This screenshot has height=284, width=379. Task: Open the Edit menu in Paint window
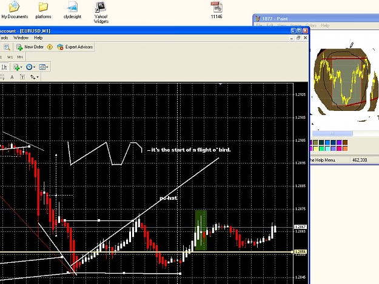(x=270, y=25)
